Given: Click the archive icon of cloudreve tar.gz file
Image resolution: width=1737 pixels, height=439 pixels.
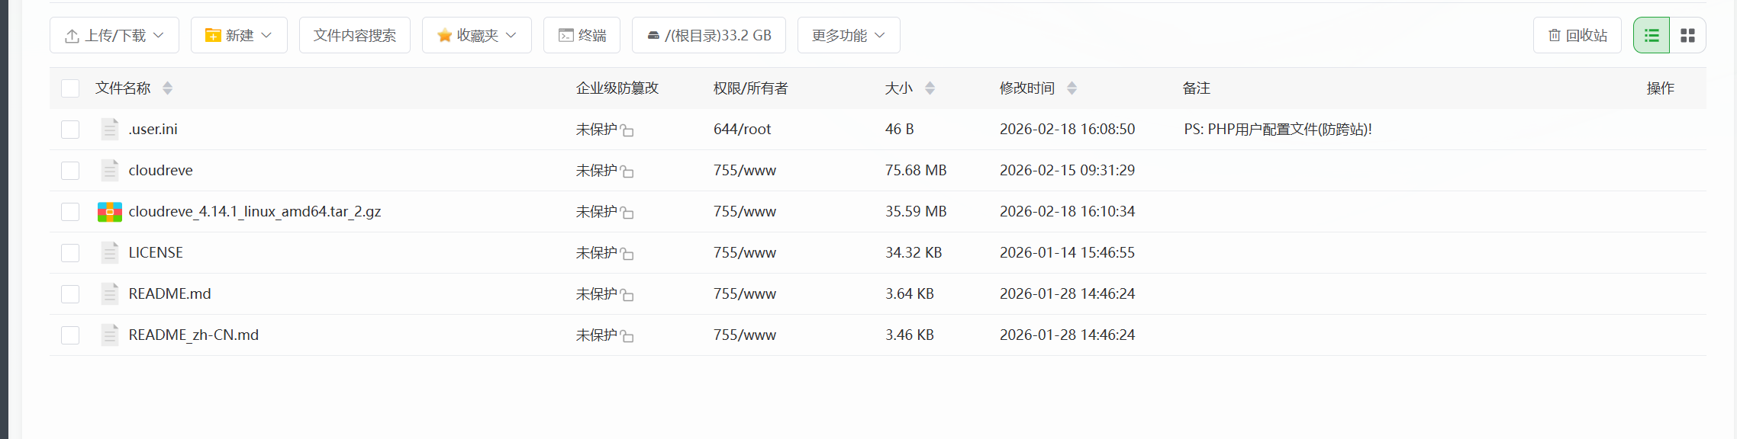Looking at the screenshot, I should point(110,212).
